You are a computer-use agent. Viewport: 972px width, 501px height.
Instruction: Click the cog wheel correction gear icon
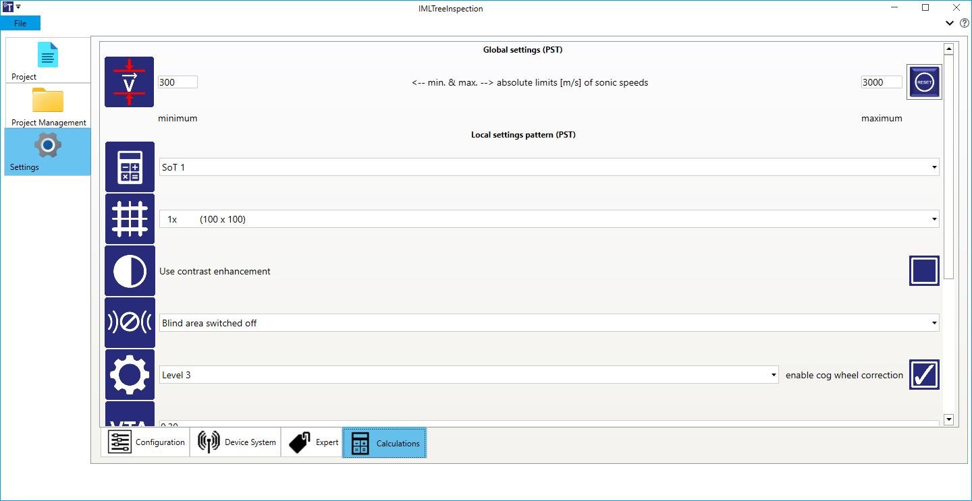(130, 374)
